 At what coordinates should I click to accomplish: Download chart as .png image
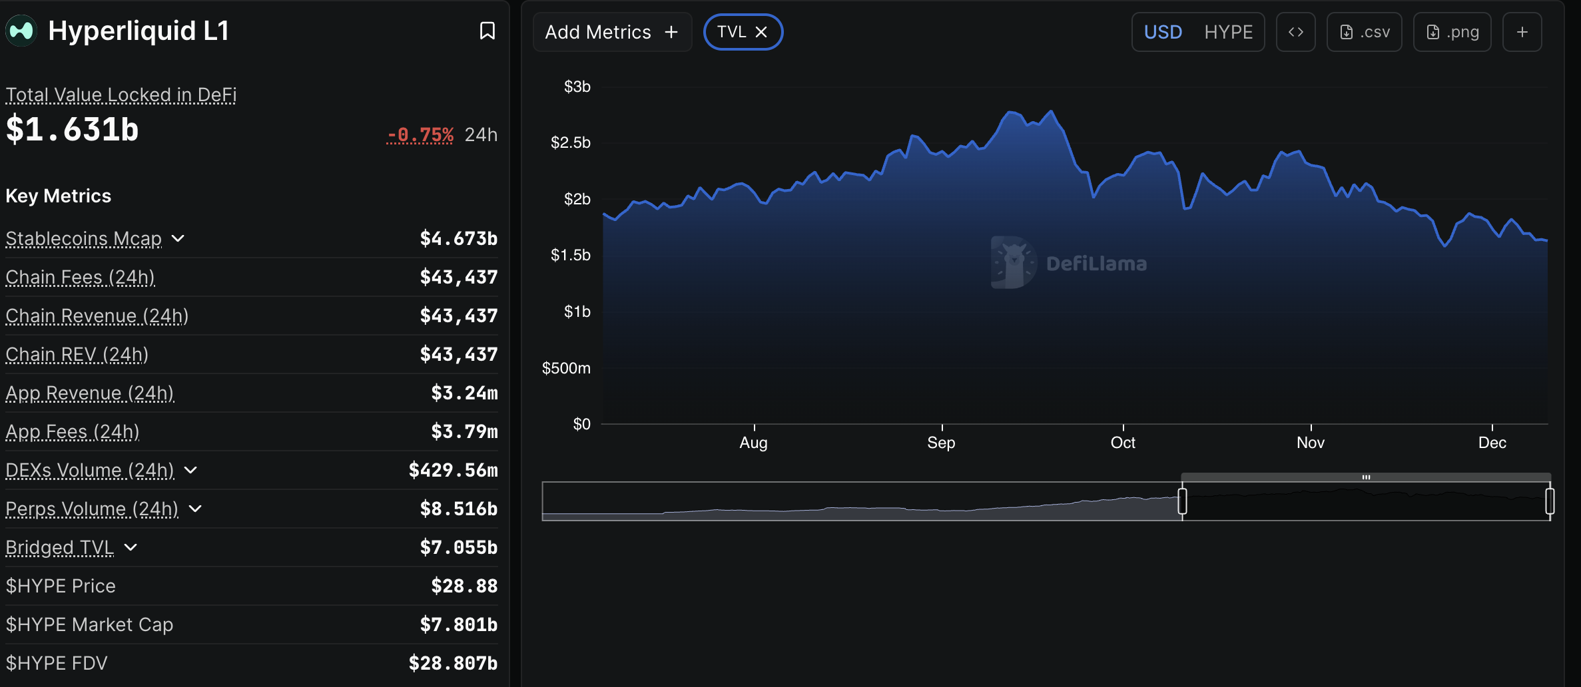[x=1452, y=31]
